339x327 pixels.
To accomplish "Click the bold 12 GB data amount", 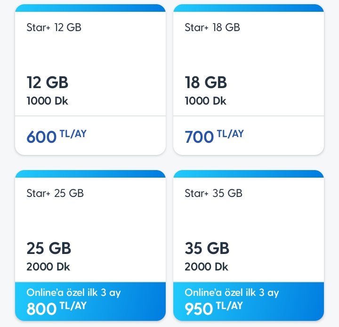I will (x=48, y=82).
